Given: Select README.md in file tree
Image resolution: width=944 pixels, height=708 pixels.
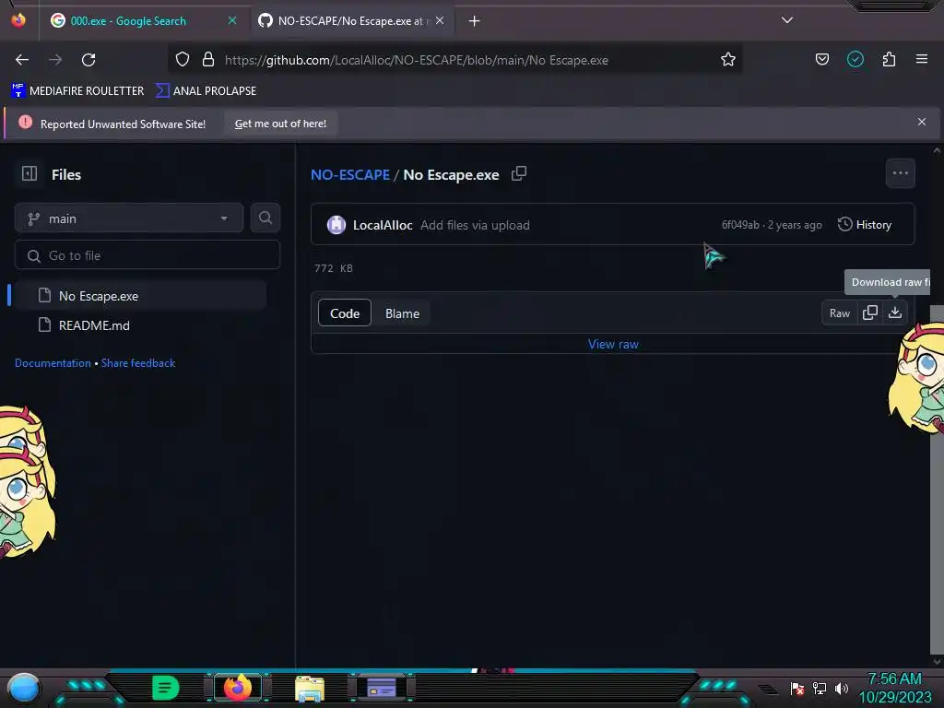Looking at the screenshot, I should pyautogui.click(x=140, y=325).
